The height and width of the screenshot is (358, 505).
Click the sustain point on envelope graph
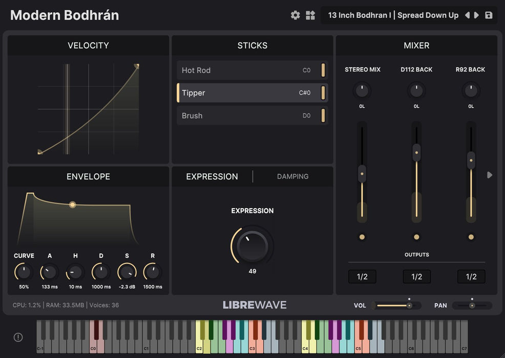click(x=72, y=205)
